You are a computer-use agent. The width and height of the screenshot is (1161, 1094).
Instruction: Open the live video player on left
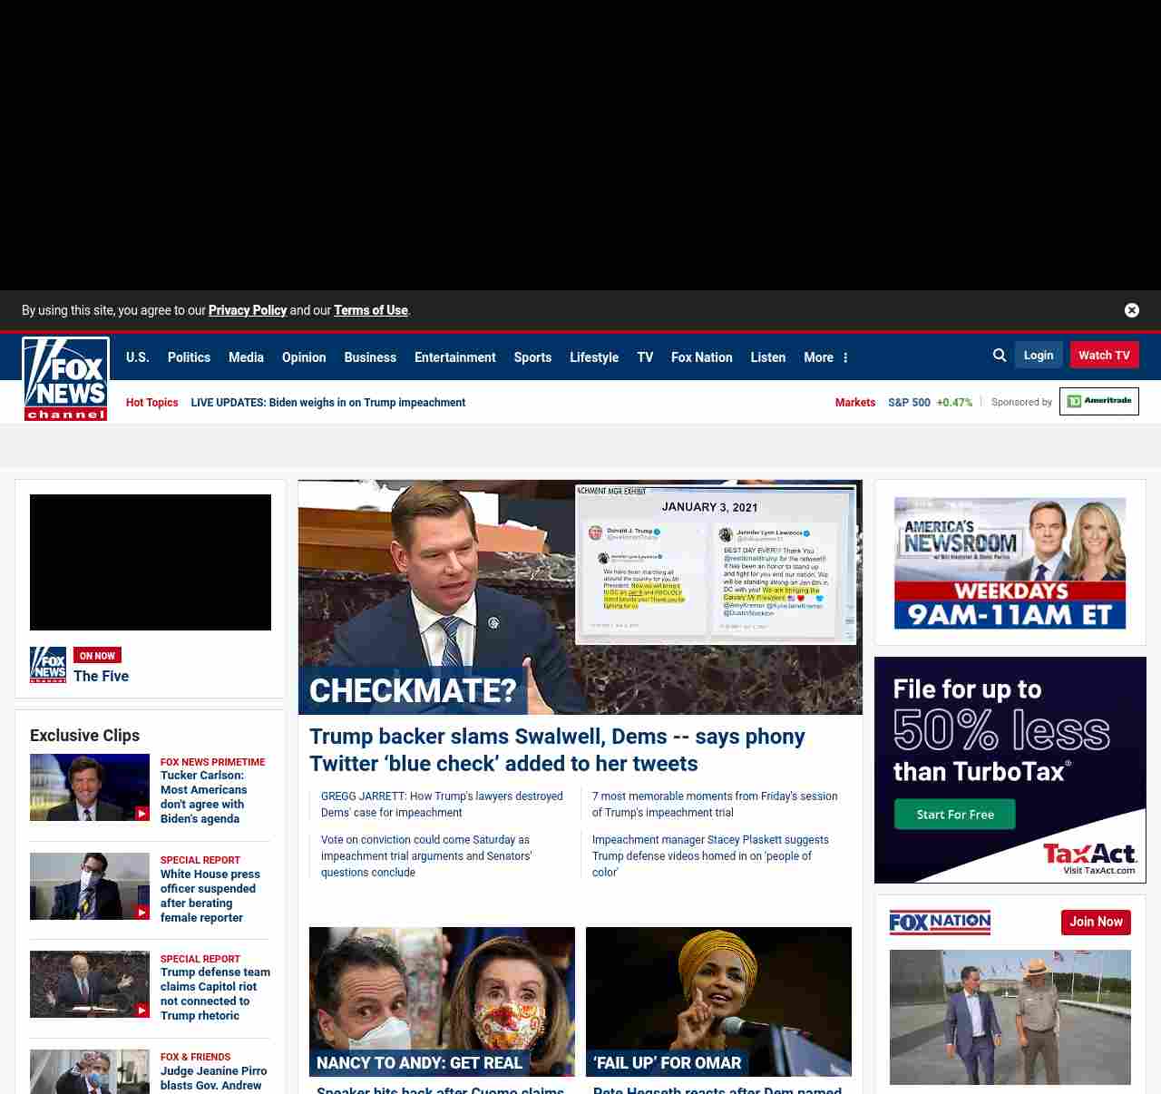tap(151, 562)
